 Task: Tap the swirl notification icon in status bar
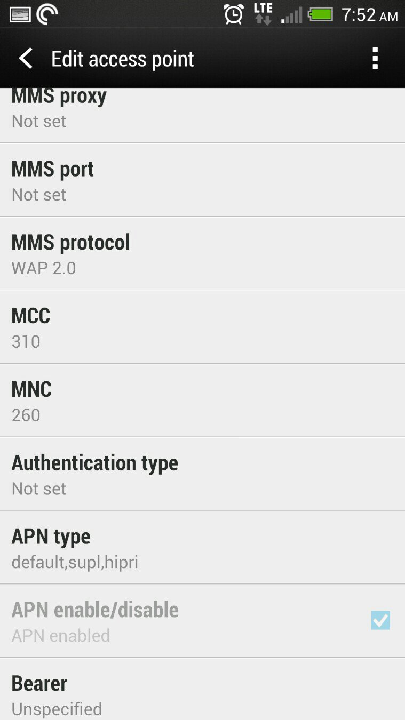pyautogui.click(x=47, y=14)
